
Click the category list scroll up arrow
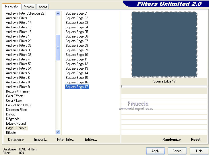coord(58,13)
